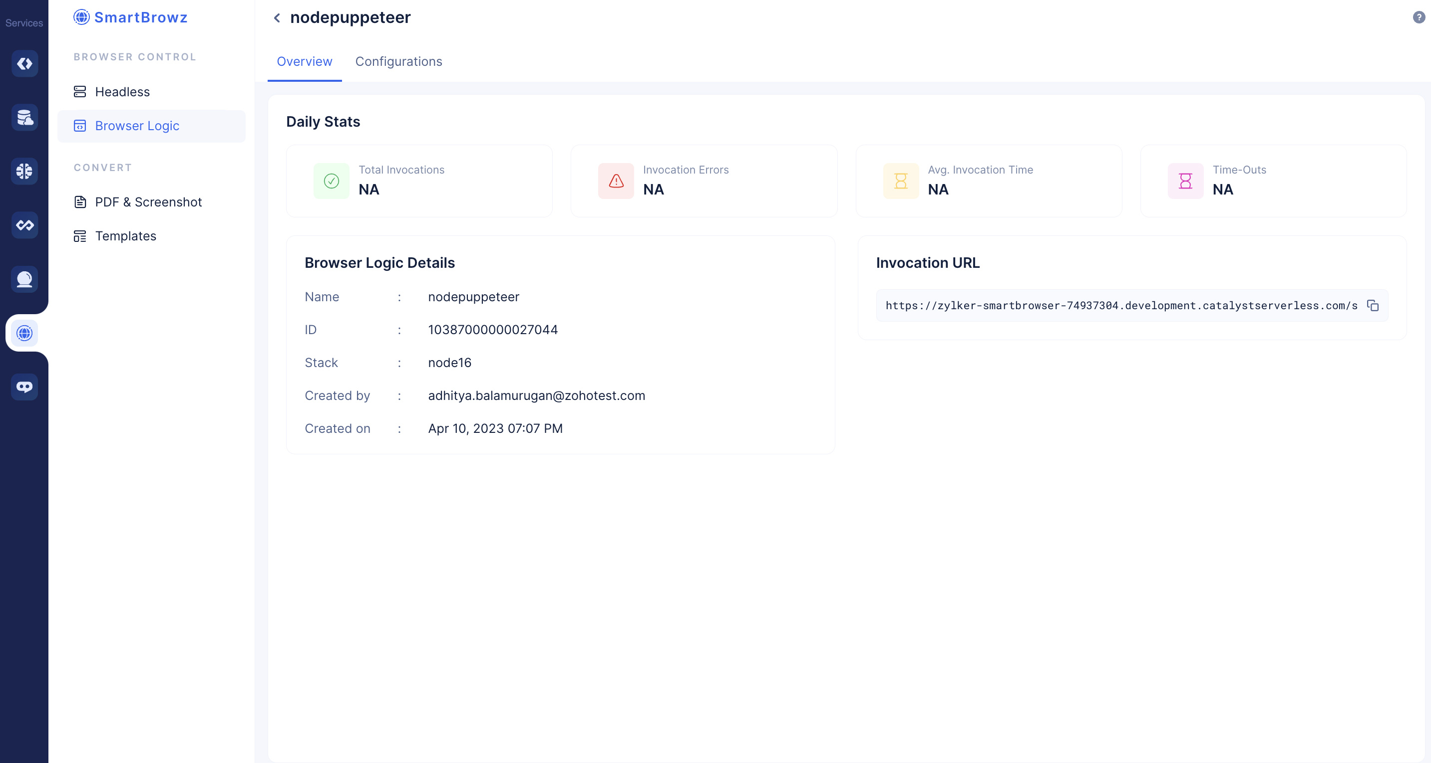Screen dimensions: 1431x763
Task: Select the Templates convert icon
Action: (x=80, y=234)
